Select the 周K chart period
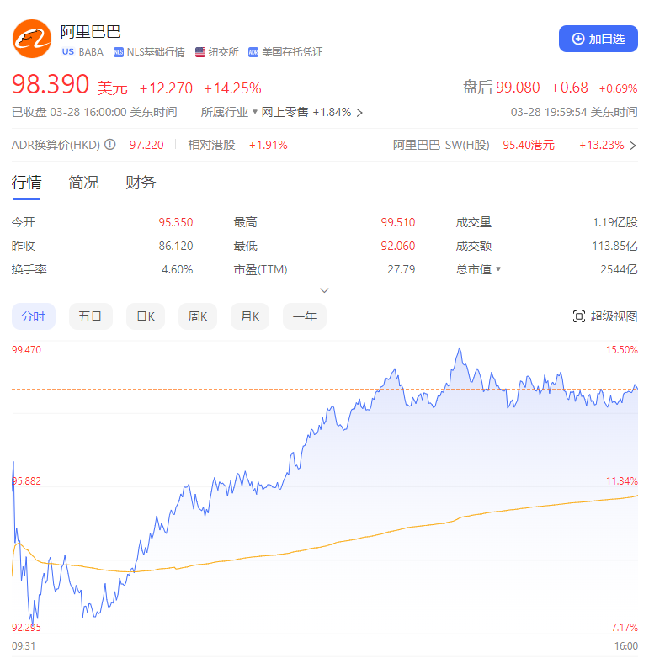Viewport: 649px width, 658px height. click(198, 316)
